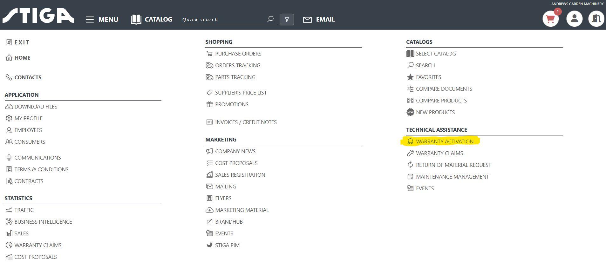Click the door logout icon
Viewport: 606px width, 269px height.
click(596, 19)
